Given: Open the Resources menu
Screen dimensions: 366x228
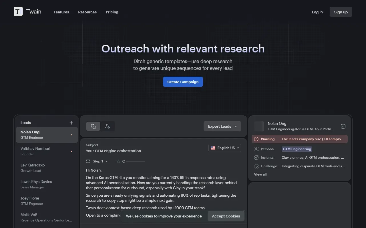Looking at the screenshot, I should 87,12.
